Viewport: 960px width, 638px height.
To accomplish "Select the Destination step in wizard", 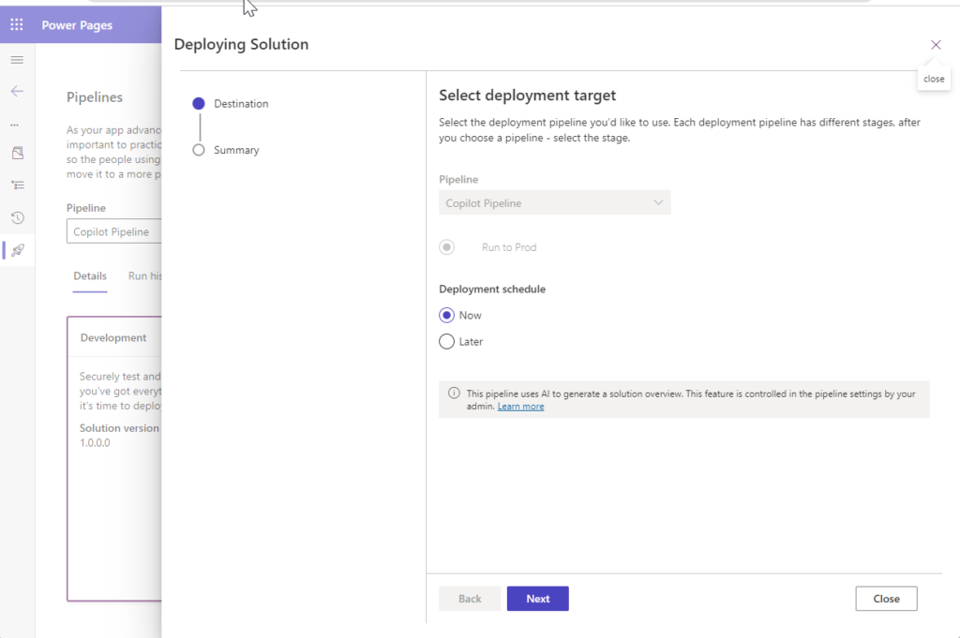I will pos(231,103).
